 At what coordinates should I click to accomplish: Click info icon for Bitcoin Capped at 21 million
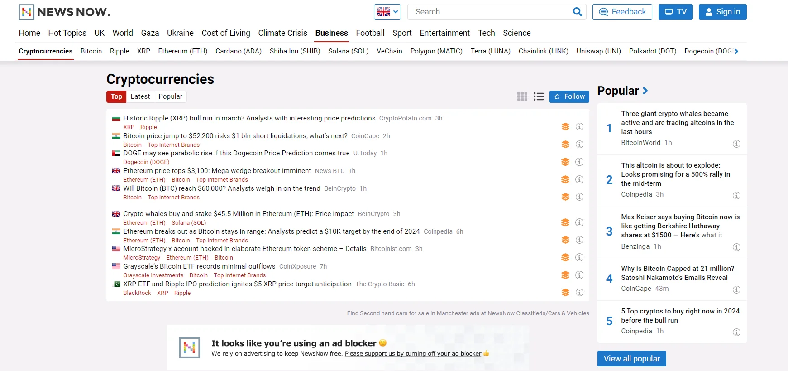[x=736, y=290]
